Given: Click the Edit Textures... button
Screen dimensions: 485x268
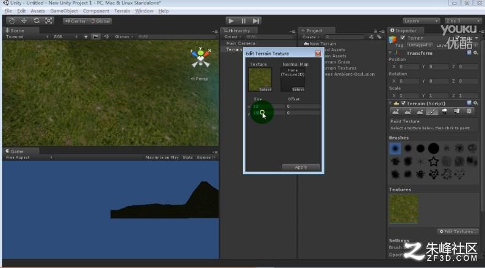Looking at the screenshot, I should [458, 231].
